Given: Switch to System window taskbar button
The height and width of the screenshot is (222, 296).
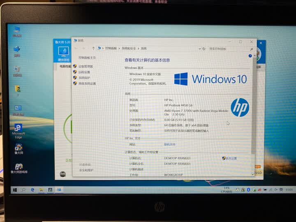Looking at the screenshot, I should (59, 190).
